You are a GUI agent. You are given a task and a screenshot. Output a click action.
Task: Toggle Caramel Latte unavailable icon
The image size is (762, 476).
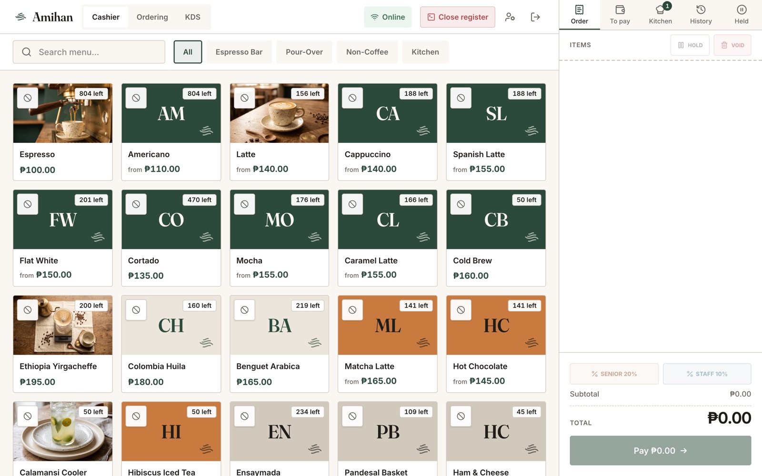click(352, 204)
